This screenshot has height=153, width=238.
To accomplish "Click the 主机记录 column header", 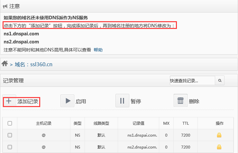I will tap(44, 123).
